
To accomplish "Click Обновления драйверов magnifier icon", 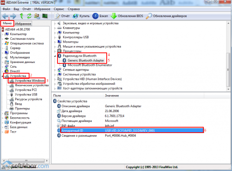I will pyautogui.click(x=149, y=16).
